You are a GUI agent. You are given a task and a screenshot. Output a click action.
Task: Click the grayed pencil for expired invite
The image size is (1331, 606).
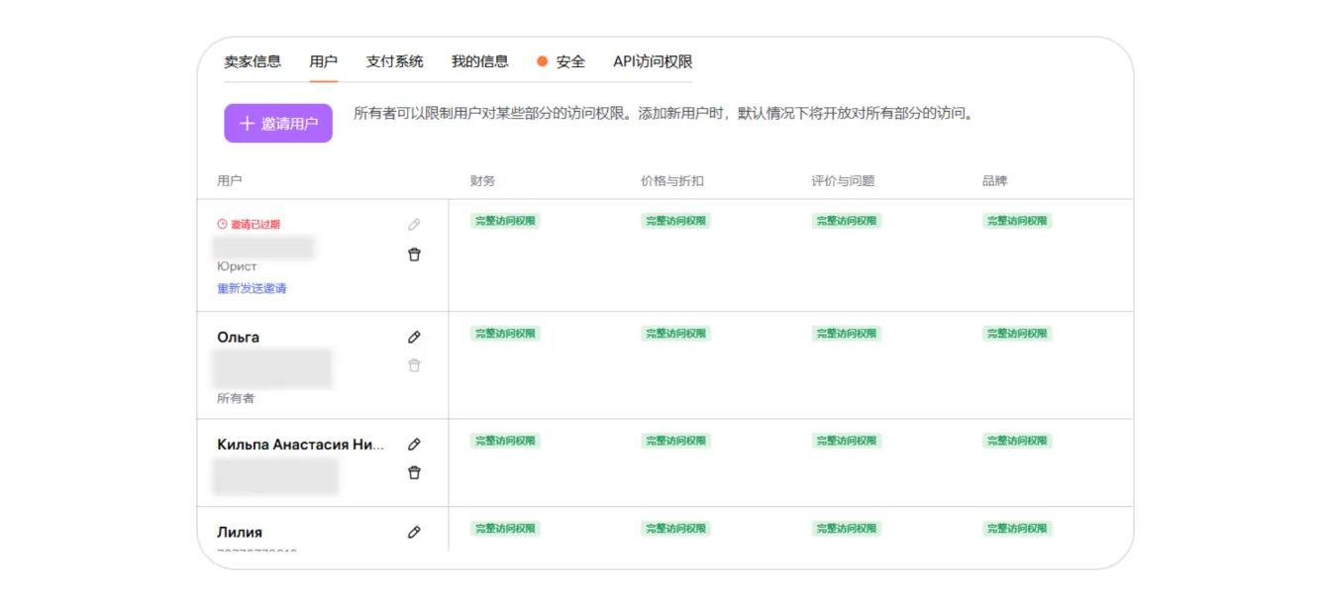pos(414,225)
